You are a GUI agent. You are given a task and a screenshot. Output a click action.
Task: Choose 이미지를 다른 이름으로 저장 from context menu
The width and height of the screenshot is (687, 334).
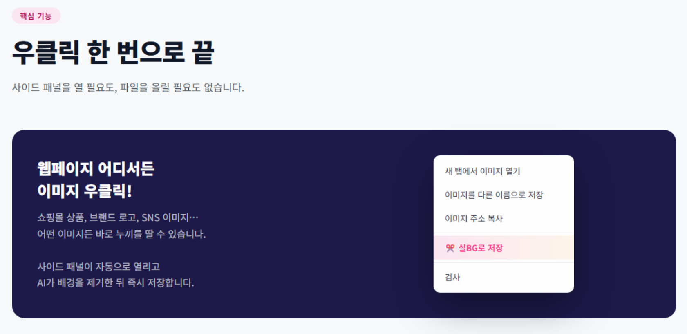pos(504,195)
